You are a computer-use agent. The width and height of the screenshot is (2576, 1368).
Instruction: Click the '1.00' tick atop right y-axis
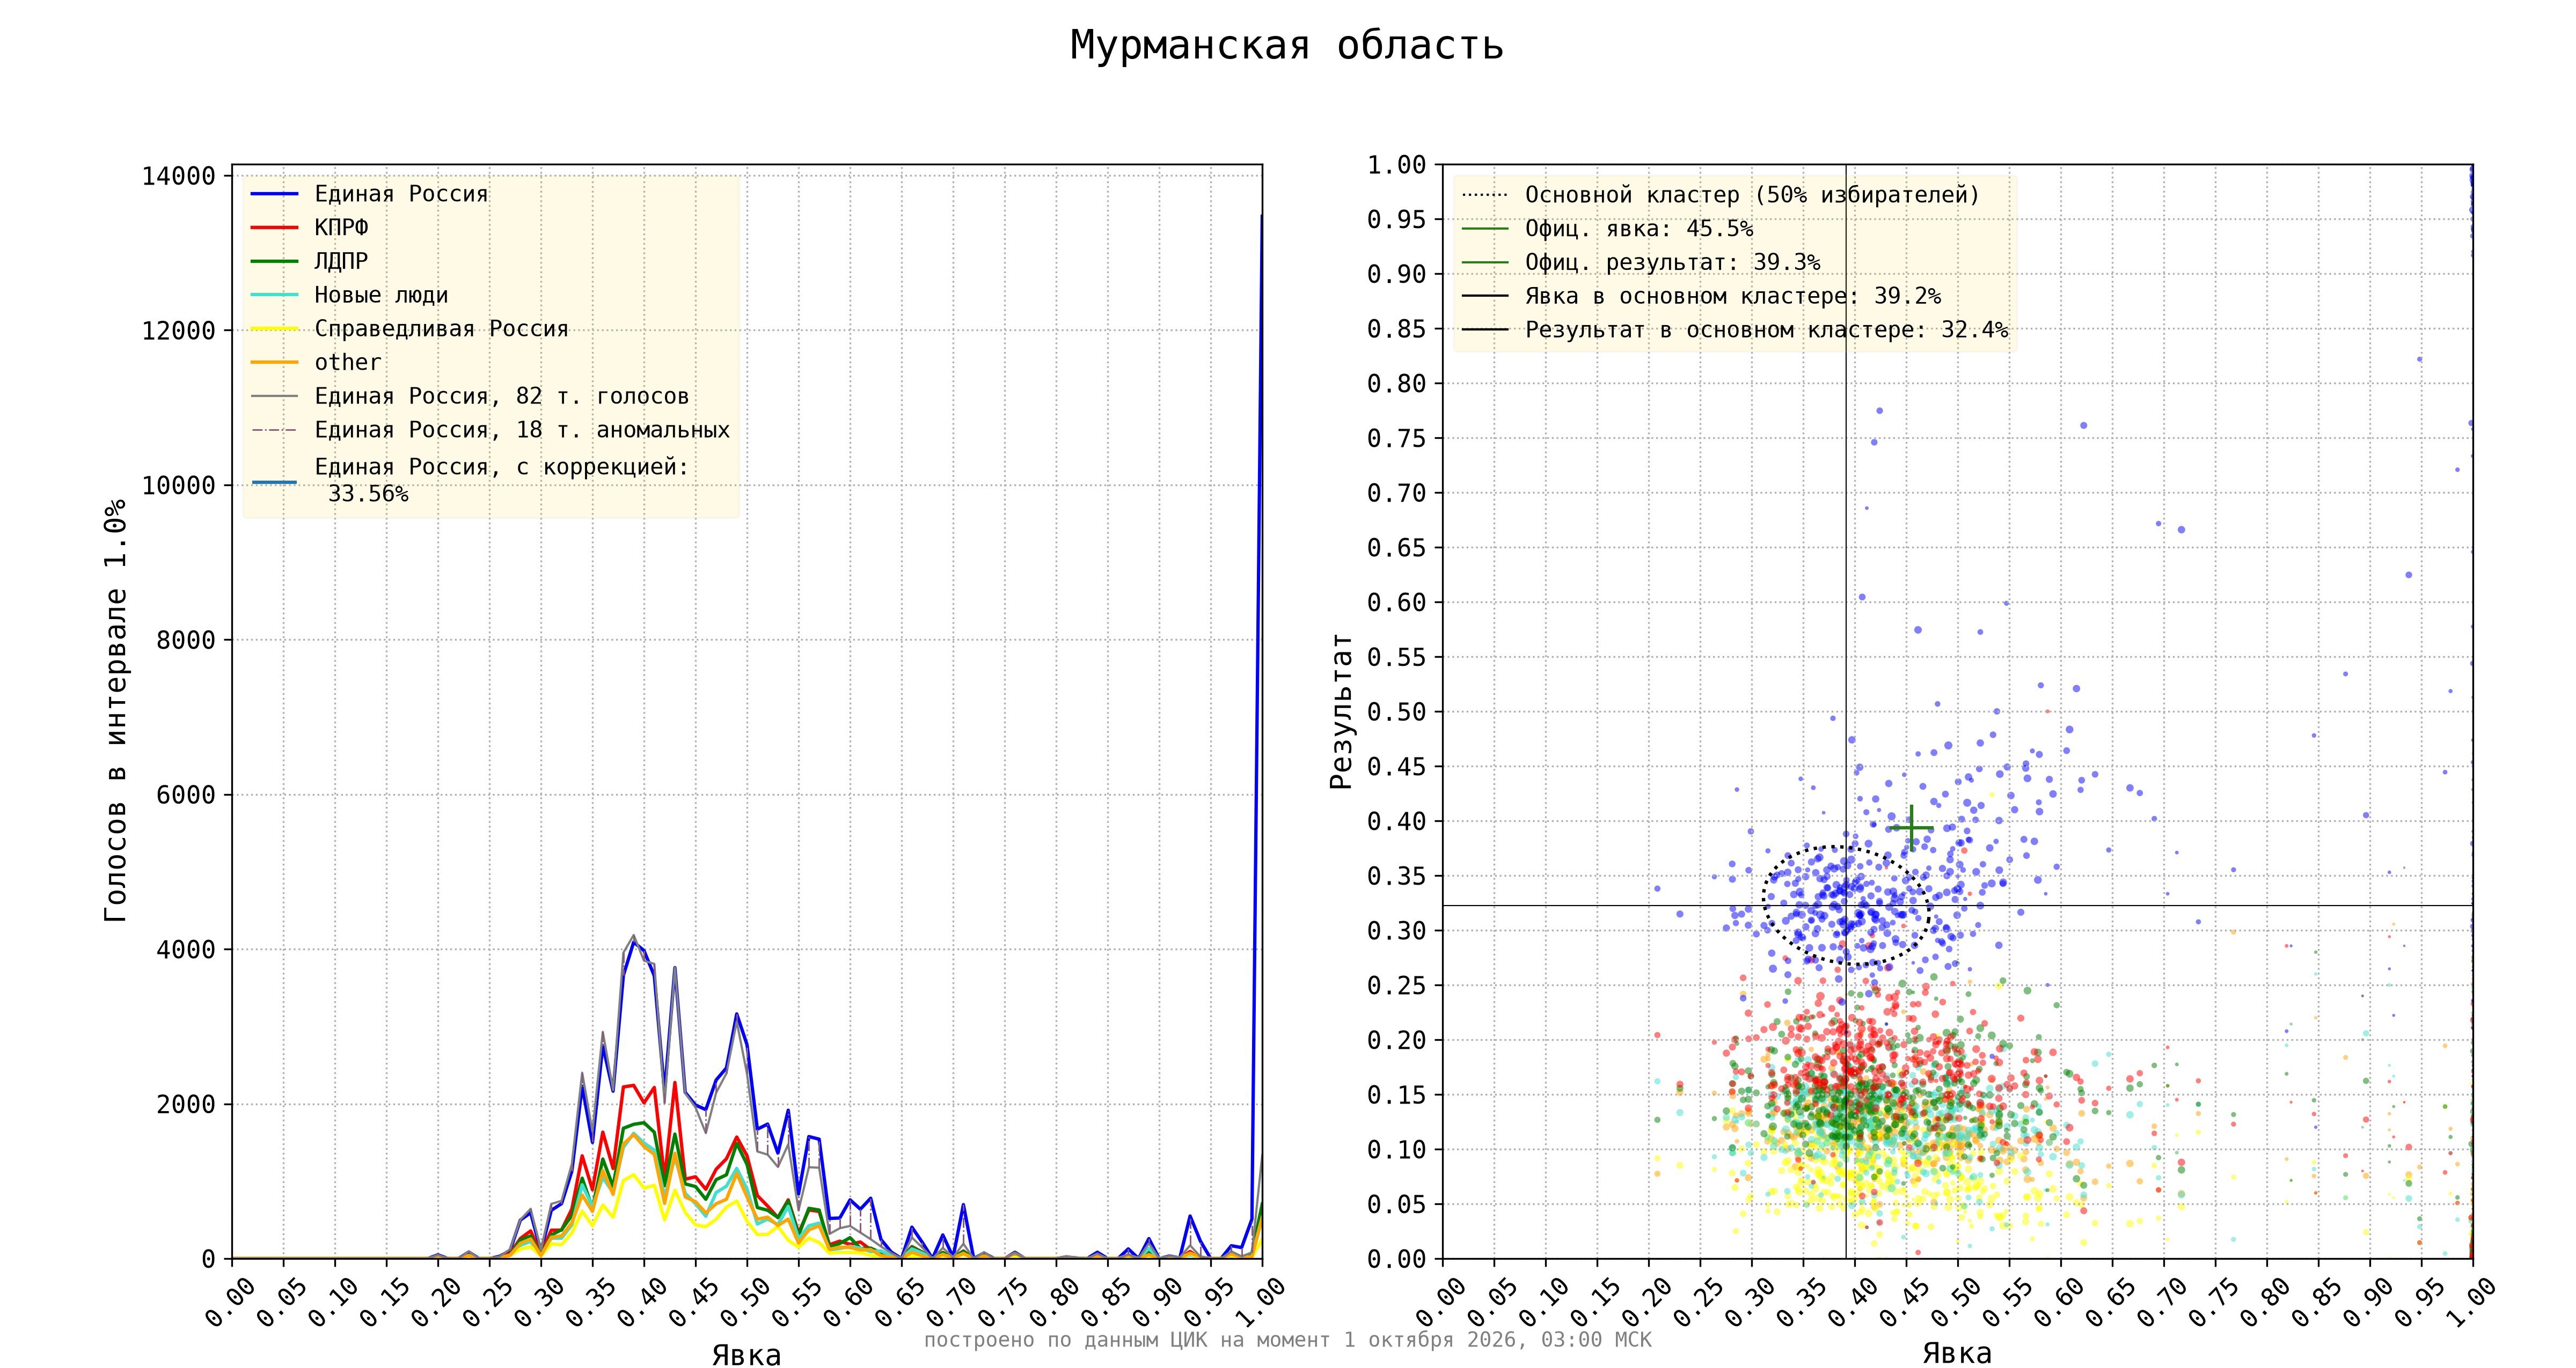click(1396, 165)
